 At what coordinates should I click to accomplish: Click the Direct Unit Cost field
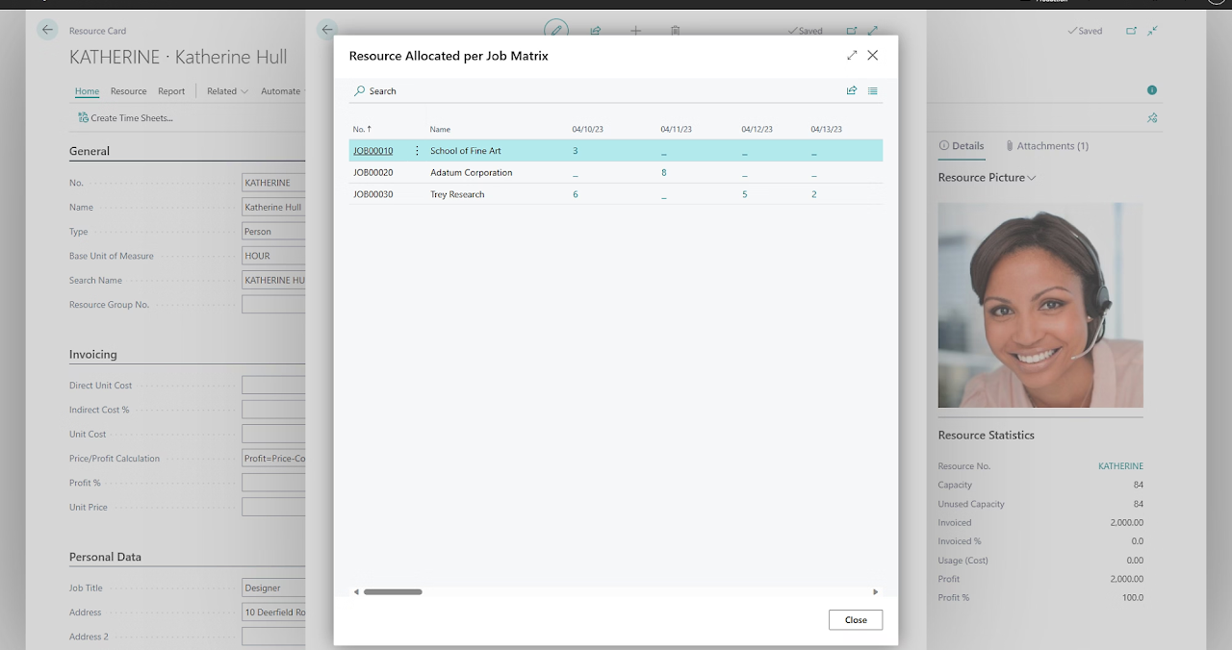point(273,386)
